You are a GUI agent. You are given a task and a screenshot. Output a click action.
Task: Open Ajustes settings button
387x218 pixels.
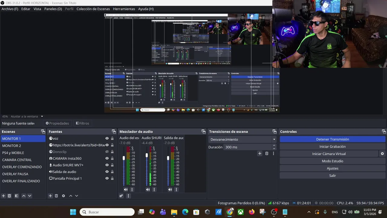[x=333, y=168]
